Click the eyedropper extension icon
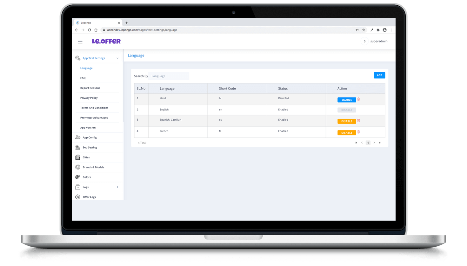Image resolution: width=467 pixels, height=266 pixels. [372, 30]
